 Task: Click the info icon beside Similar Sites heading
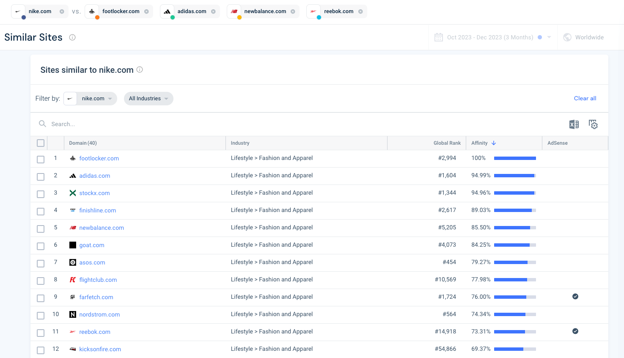point(72,37)
